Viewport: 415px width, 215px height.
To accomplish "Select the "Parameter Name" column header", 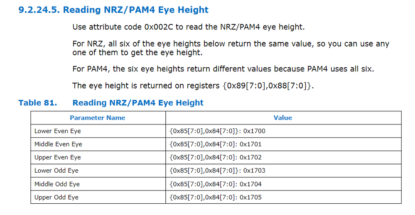I will pyautogui.click(x=97, y=117).
